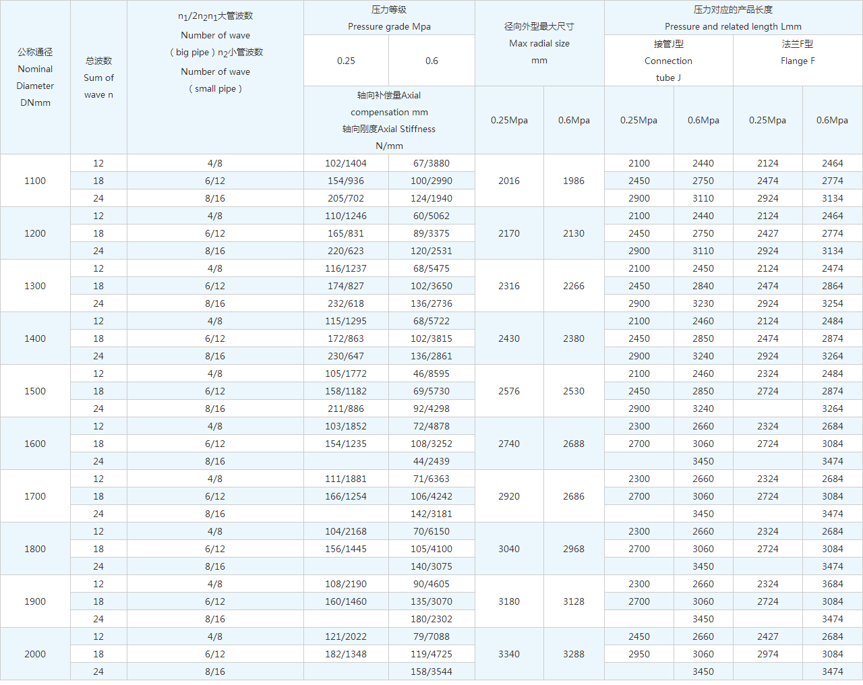The width and height of the screenshot is (863, 685).
Task: Select the Max radial size mm header
Action: [539, 44]
